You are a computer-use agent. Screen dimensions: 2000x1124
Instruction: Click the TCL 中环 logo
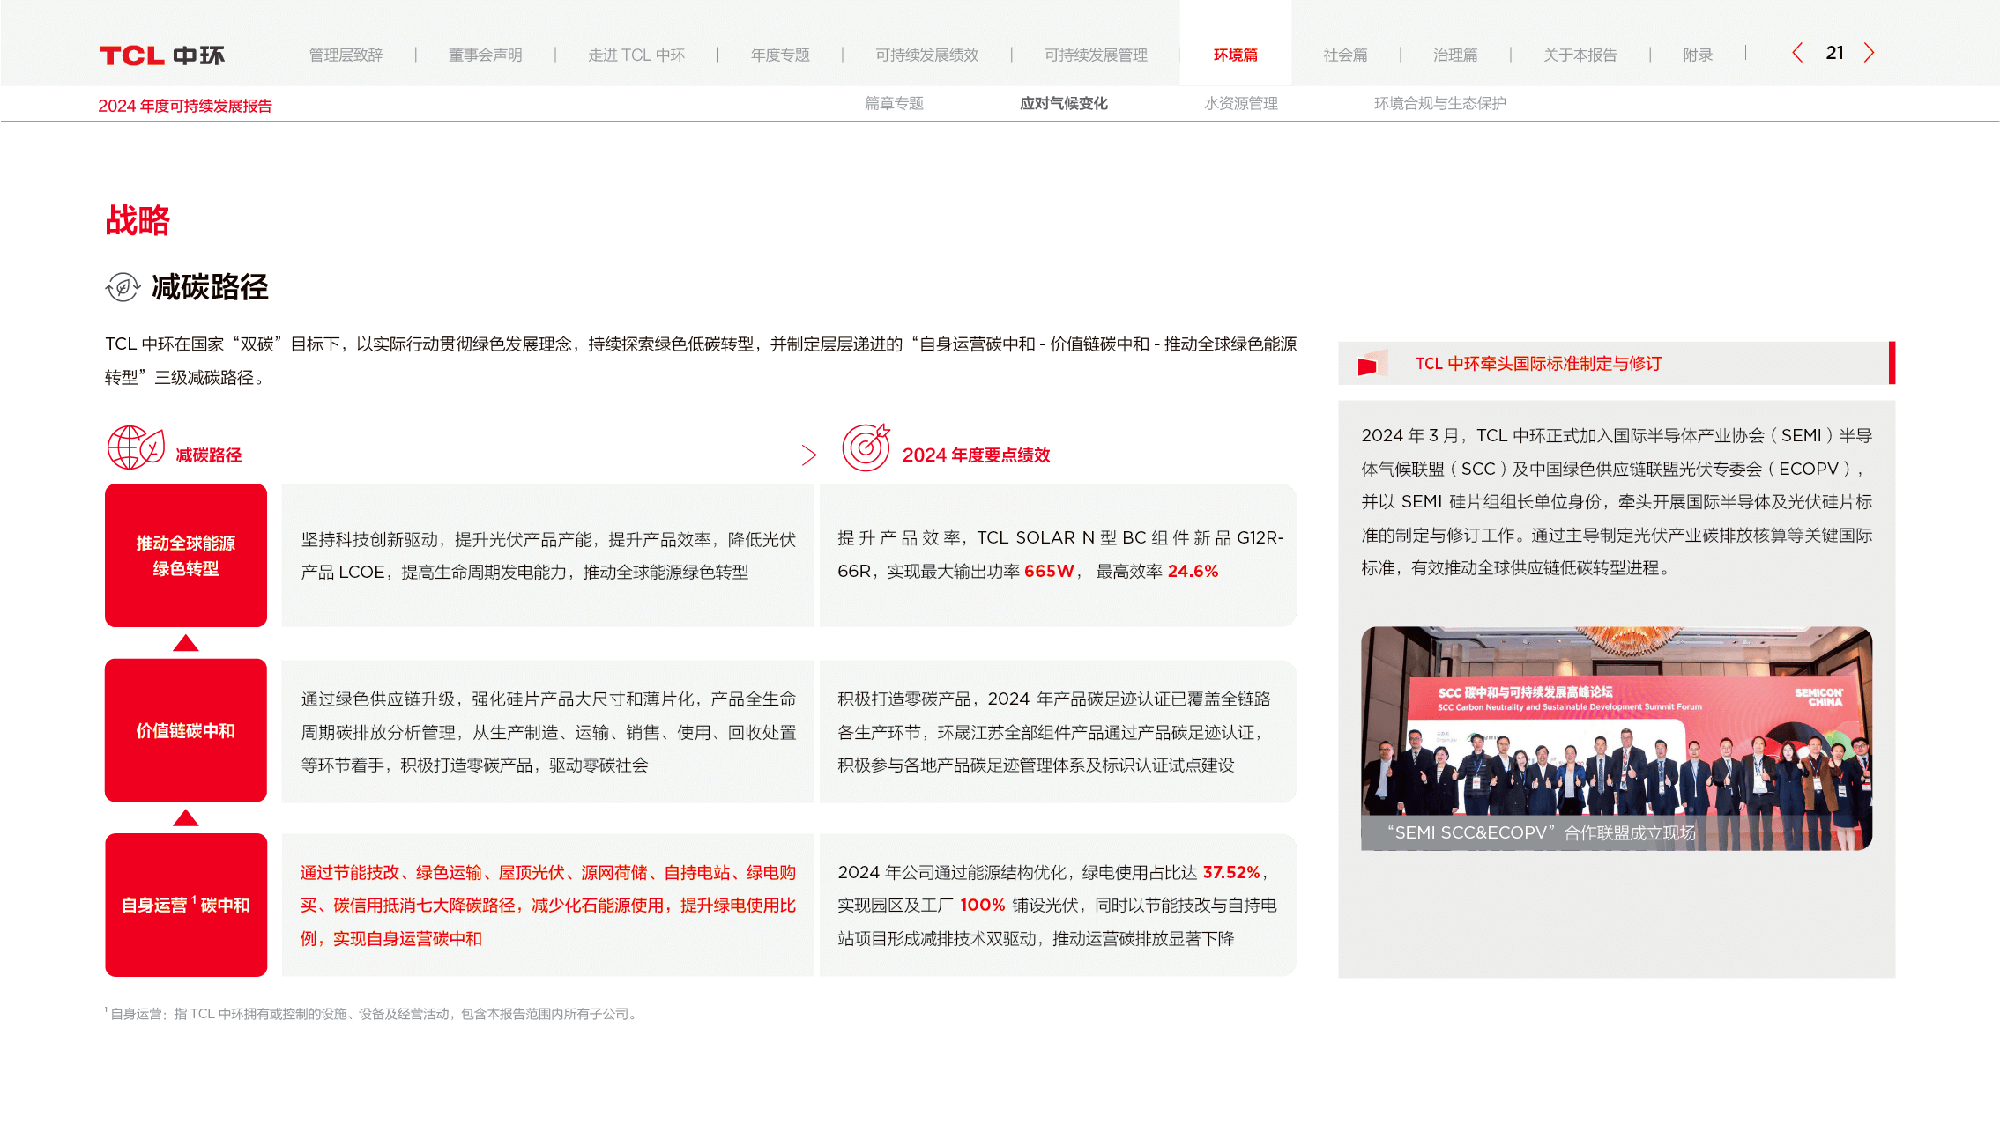coord(161,55)
